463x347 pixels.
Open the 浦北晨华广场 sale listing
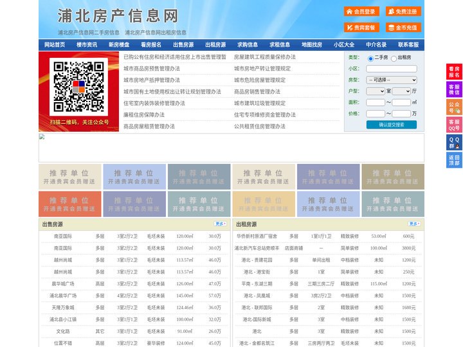[x=63, y=296]
